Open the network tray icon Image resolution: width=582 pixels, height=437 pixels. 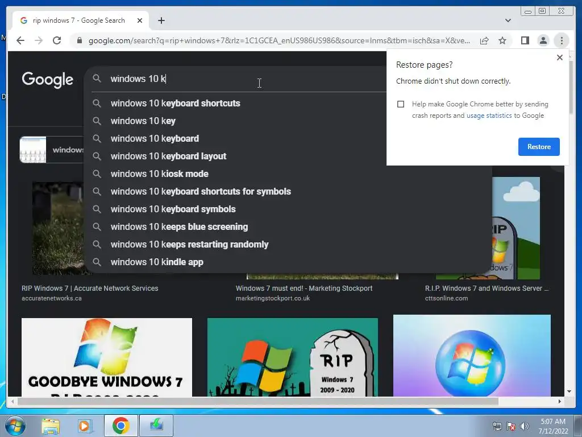[497, 426]
